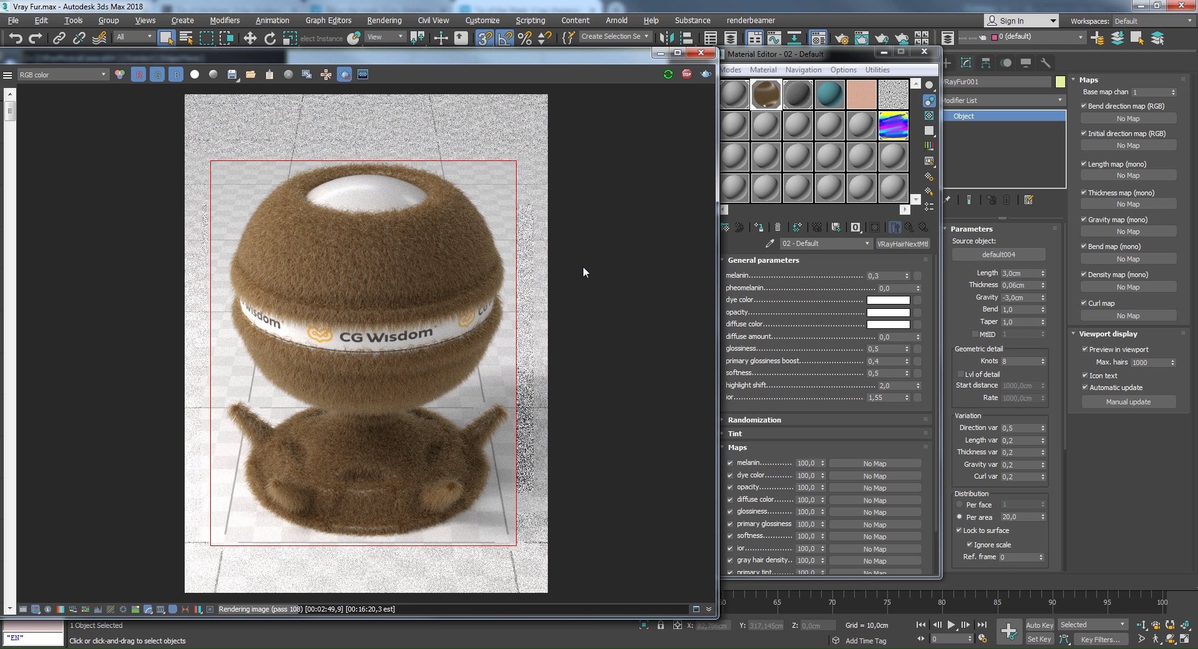Image resolution: width=1198 pixels, height=649 pixels.
Task: Toggle the 3D Snaps icon
Action: (x=484, y=38)
